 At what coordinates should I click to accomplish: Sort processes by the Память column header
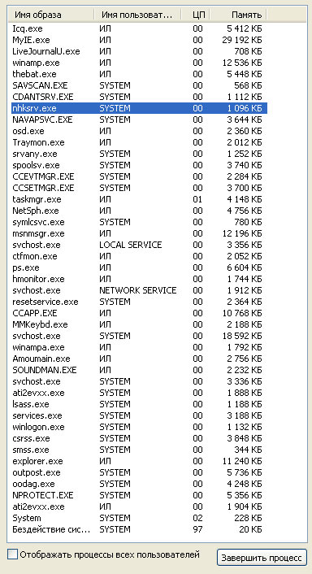[x=239, y=15]
